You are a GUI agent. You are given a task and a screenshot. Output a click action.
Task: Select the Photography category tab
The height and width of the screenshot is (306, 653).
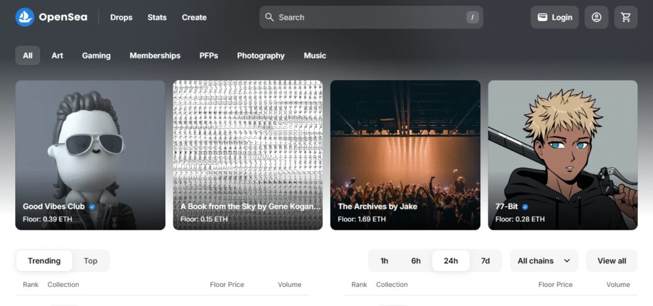pyautogui.click(x=261, y=55)
